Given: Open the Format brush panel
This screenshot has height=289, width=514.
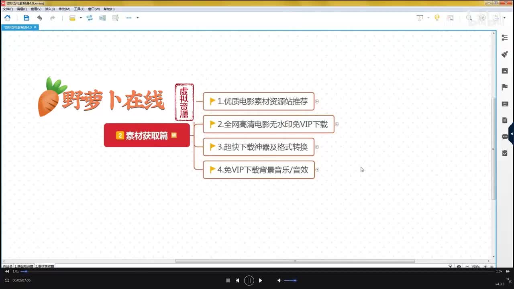Looking at the screenshot, I should pos(505,54).
